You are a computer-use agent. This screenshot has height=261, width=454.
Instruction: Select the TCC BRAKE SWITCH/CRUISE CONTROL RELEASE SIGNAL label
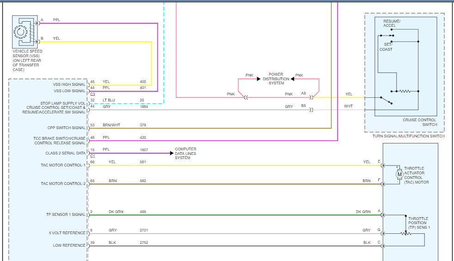pos(59,141)
